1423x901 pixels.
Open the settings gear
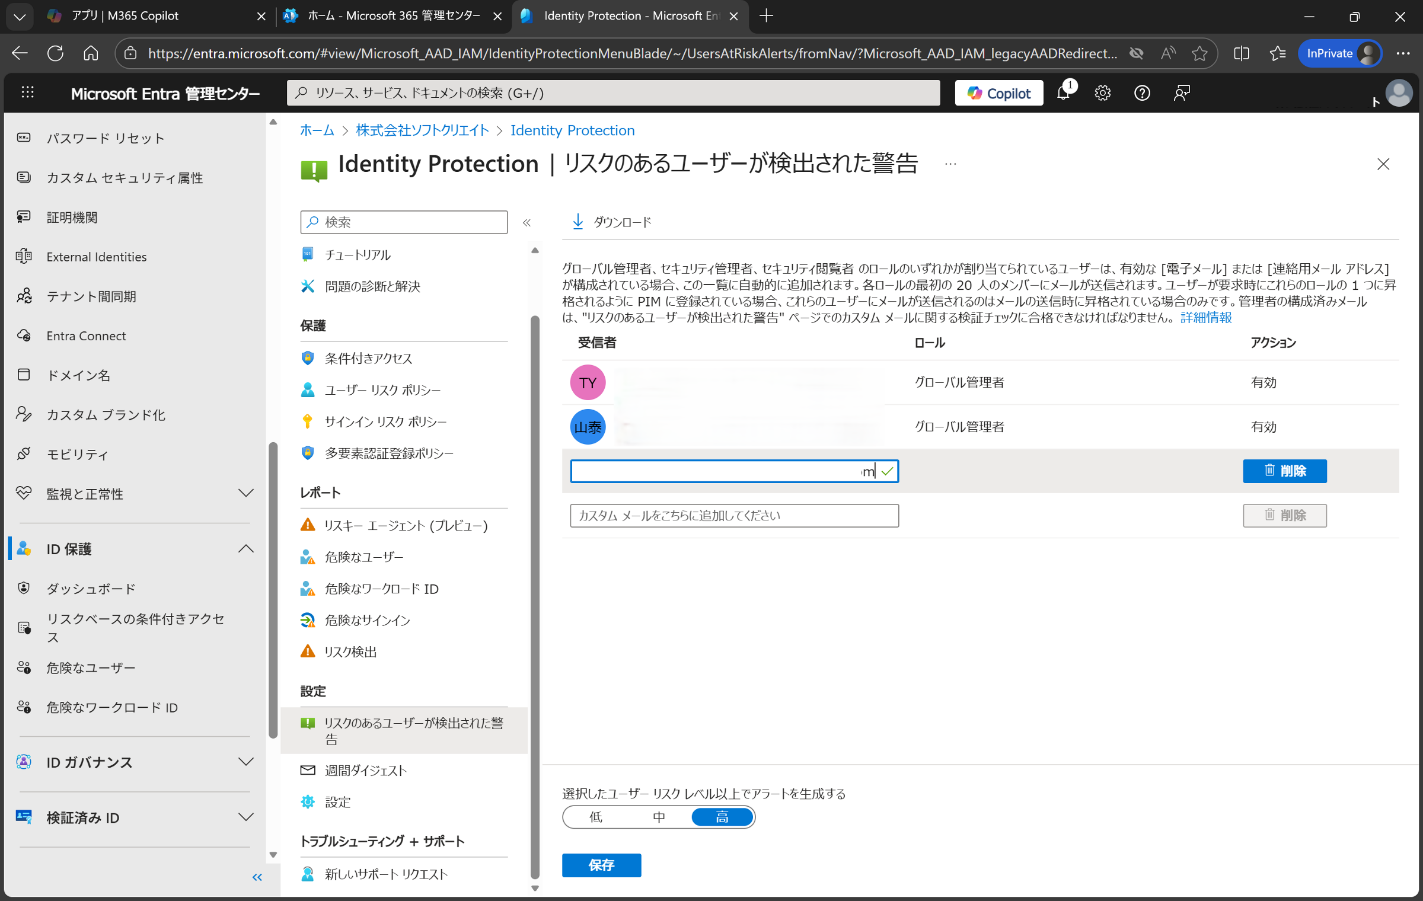coord(1102,92)
